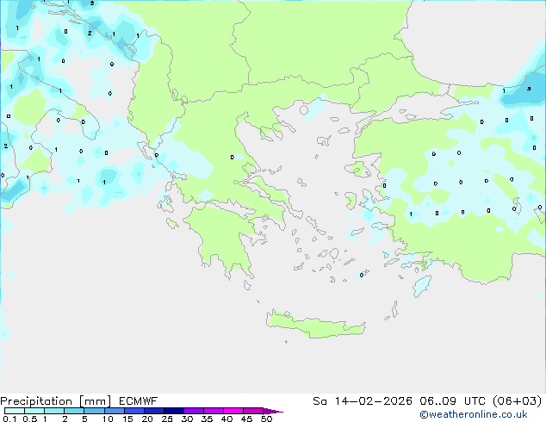
Task: Select the legend tick label "15"
Action: [127, 419]
